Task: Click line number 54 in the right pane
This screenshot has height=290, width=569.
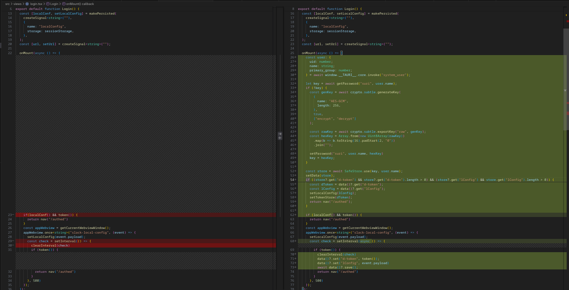Action: click(x=292, y=180)
